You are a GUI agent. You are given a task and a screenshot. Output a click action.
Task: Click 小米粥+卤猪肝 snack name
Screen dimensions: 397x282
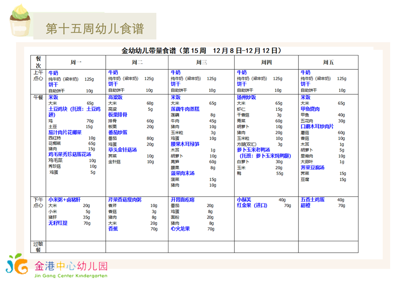point(64,200)
